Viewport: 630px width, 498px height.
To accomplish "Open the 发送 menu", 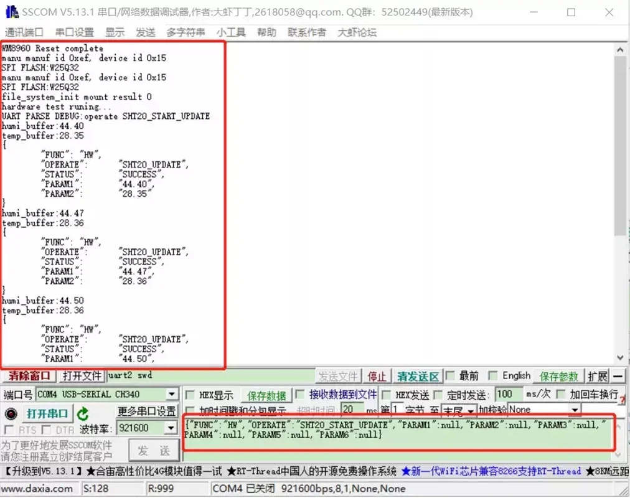I will [x=146, y=32].
